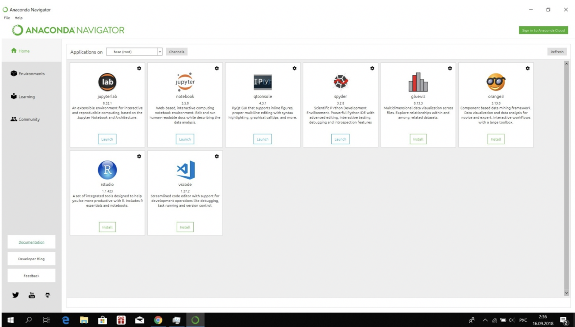Refresh the applications list
575x327 pixels.
557,52
